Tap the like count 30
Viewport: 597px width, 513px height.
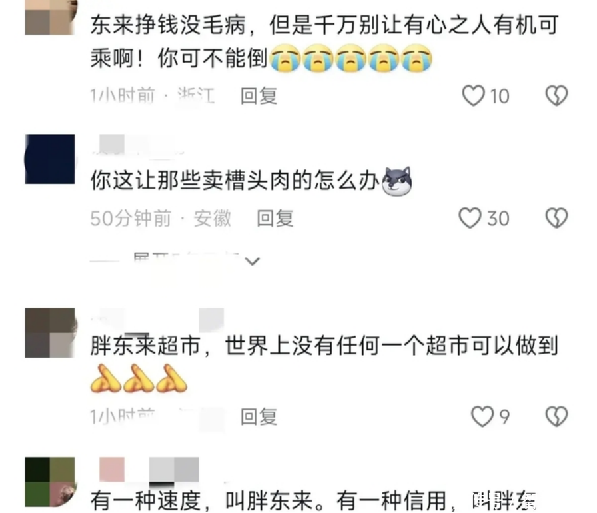click(x=498, y=219)
